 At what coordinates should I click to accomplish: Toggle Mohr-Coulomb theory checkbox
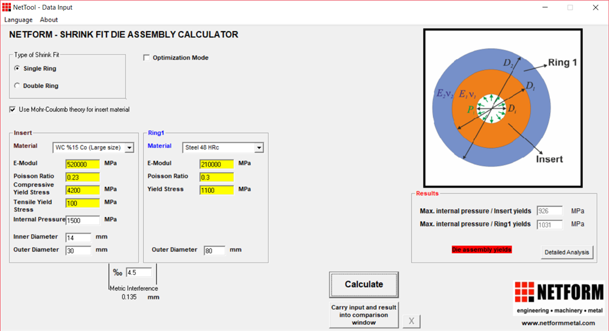13,110
